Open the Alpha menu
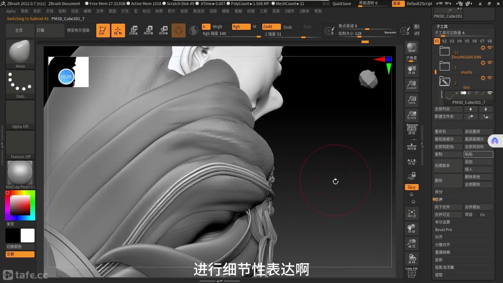 tap(11, 11)
